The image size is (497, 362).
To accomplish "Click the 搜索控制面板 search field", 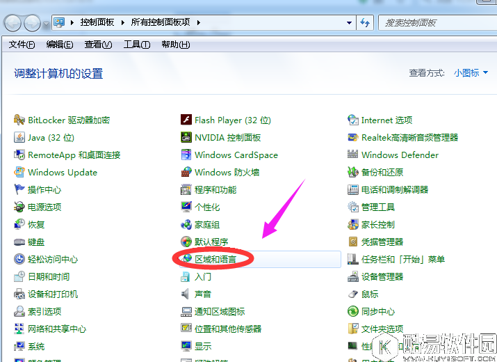I will (437, 23).
